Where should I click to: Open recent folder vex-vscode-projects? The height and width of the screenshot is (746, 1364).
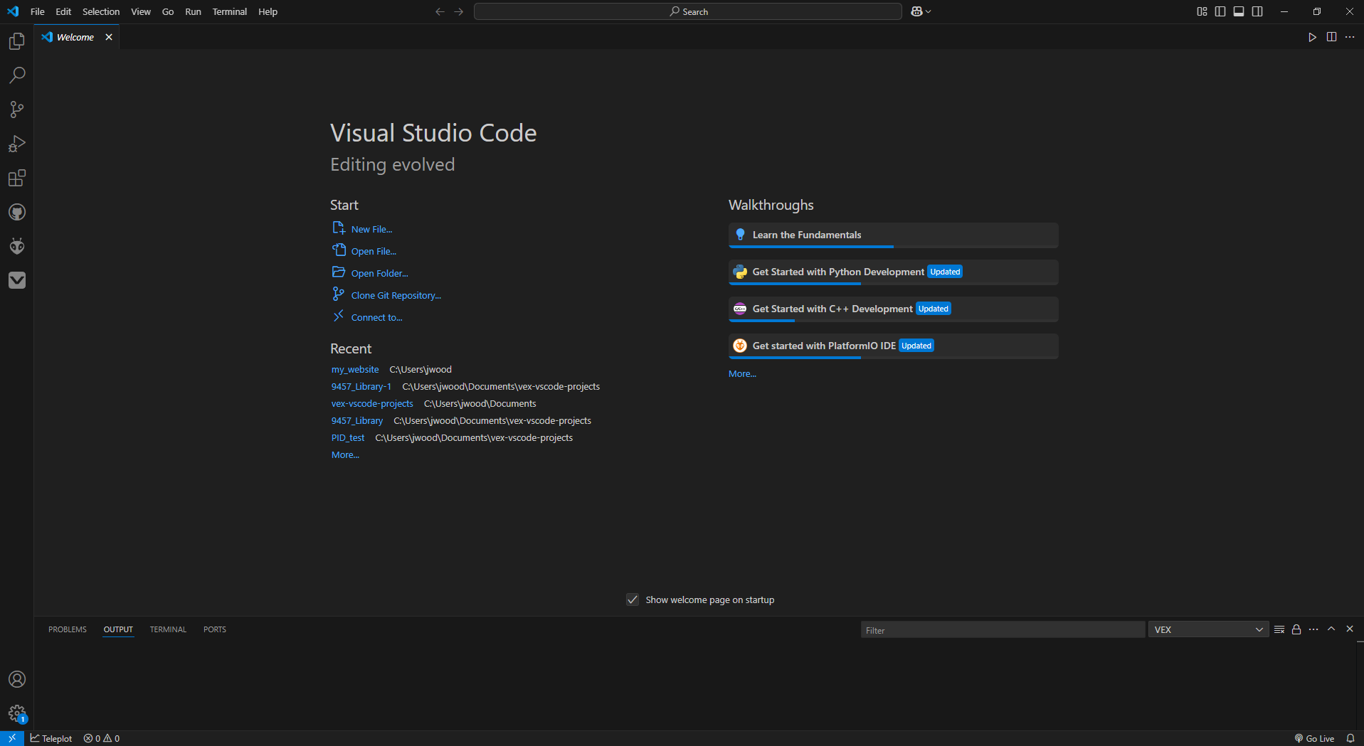click(372, 403)
